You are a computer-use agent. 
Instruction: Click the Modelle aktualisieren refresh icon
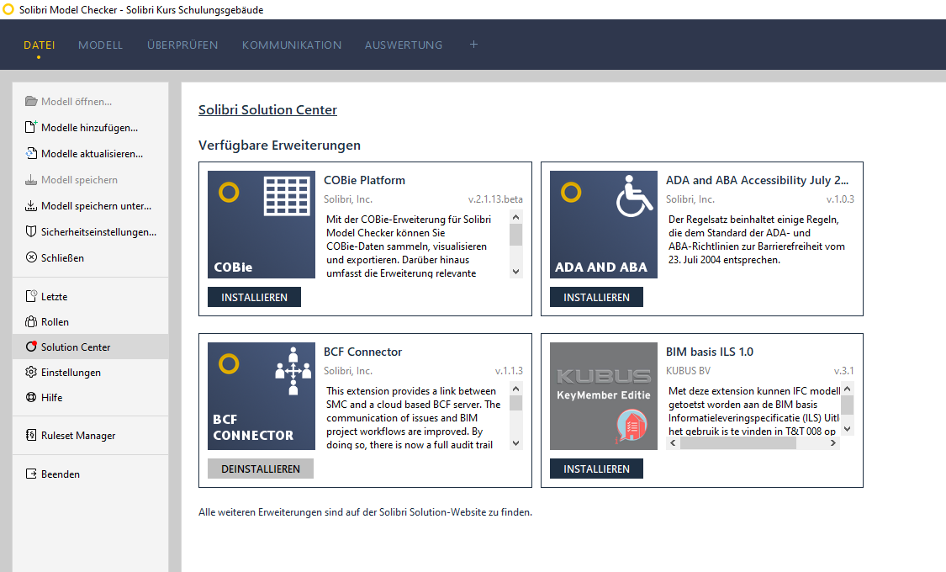tap(31, 153)
